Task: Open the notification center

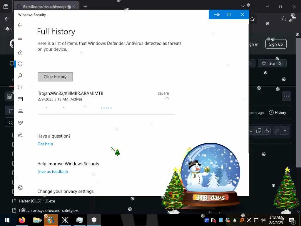Action: 291,220
